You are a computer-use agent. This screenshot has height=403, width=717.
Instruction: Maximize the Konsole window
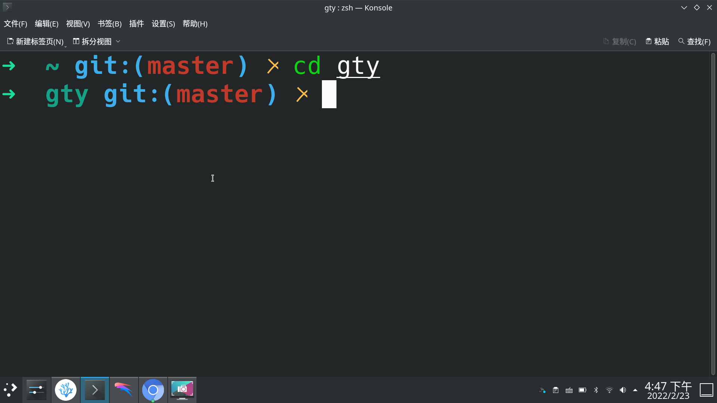click(x=697, y=7)
